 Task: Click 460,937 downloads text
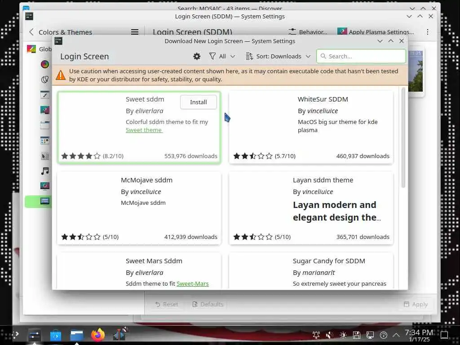click(x=363, y=156)
